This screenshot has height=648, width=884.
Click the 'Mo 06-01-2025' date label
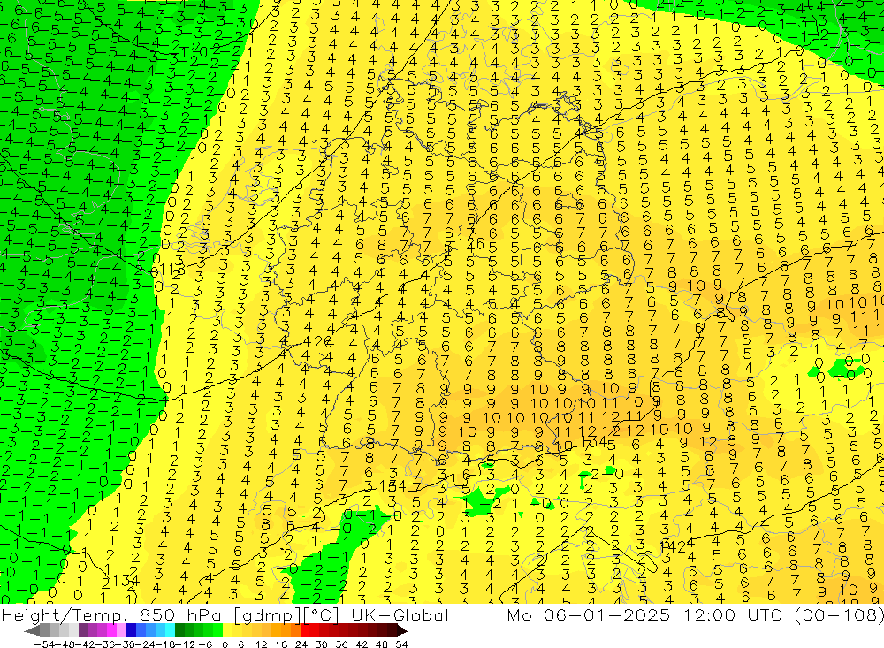[x=589, y=614]
